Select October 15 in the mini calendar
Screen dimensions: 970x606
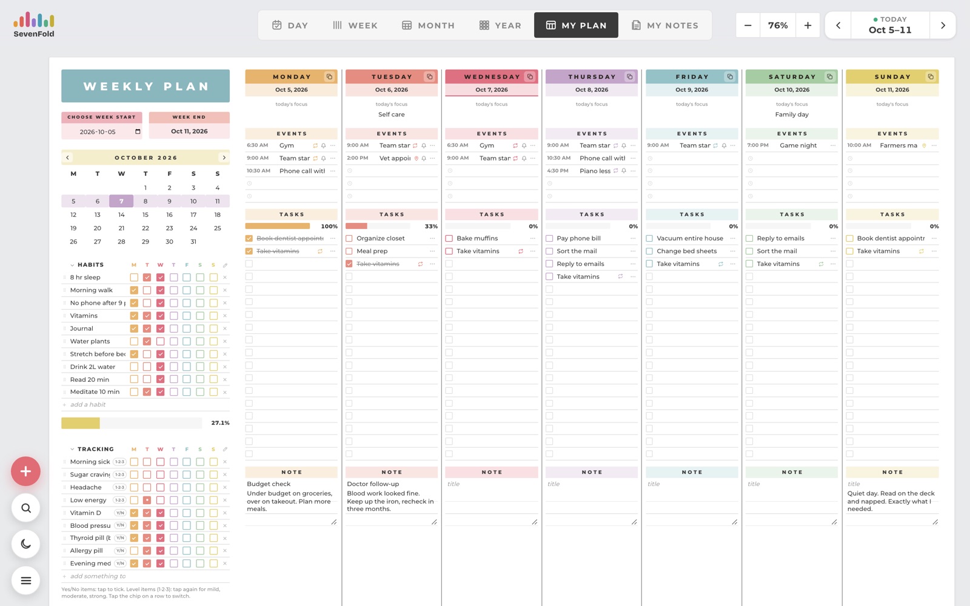coord(145,215)
